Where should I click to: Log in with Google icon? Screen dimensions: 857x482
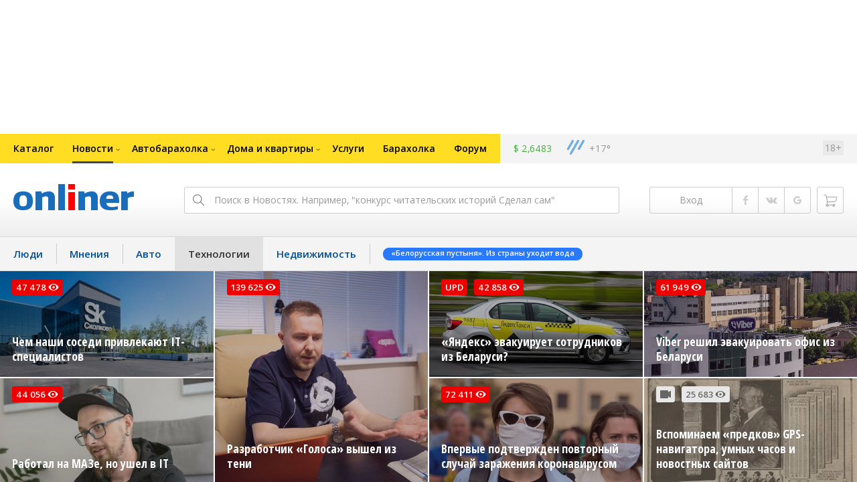pyautogui.click(x=797, y=200)
